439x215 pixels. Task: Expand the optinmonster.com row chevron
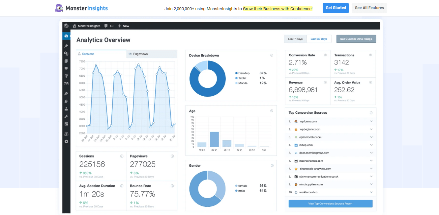point(371,137)
